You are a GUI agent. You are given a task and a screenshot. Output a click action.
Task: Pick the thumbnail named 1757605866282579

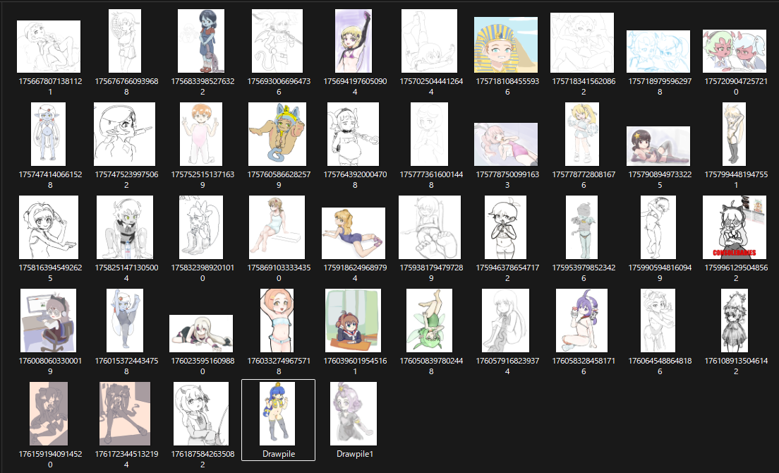pyautogui.click(x=277, y=134)
